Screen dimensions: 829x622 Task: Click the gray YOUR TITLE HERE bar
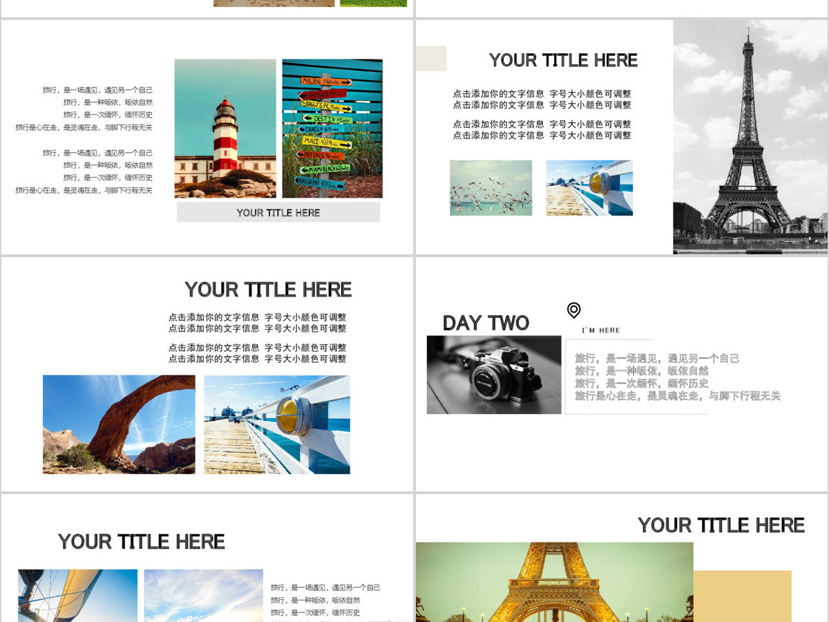(x=278, y=212)
